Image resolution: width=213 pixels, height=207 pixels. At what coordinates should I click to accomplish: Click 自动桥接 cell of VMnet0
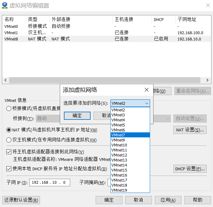pos(61,26)
